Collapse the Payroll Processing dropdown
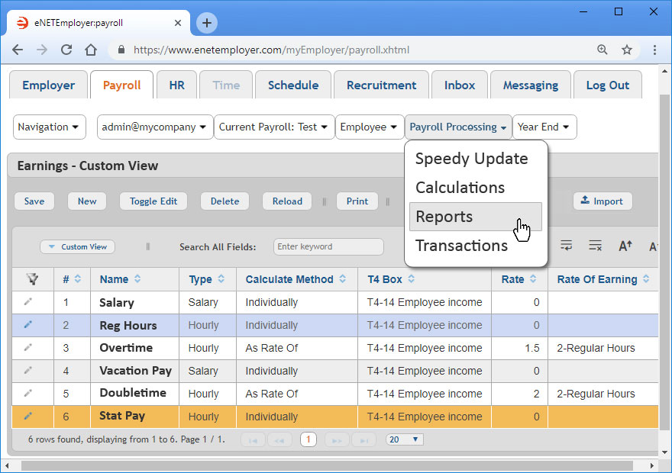Viewport: 672px width, 473px height. tap(458, 127)
